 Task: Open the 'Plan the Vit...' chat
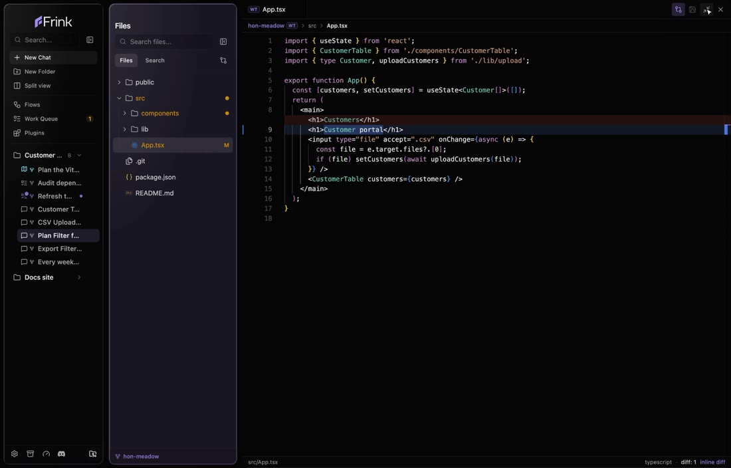[x=58, y=170]
